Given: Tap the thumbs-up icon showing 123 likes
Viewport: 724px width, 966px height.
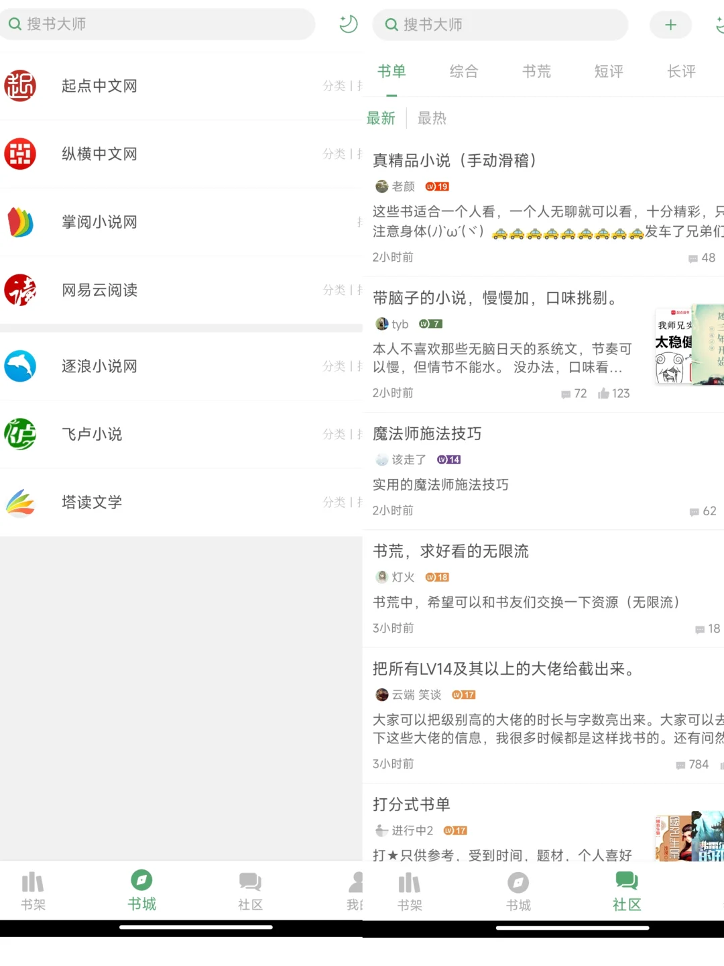Looking at the screenshot, I should pos(603,393).
